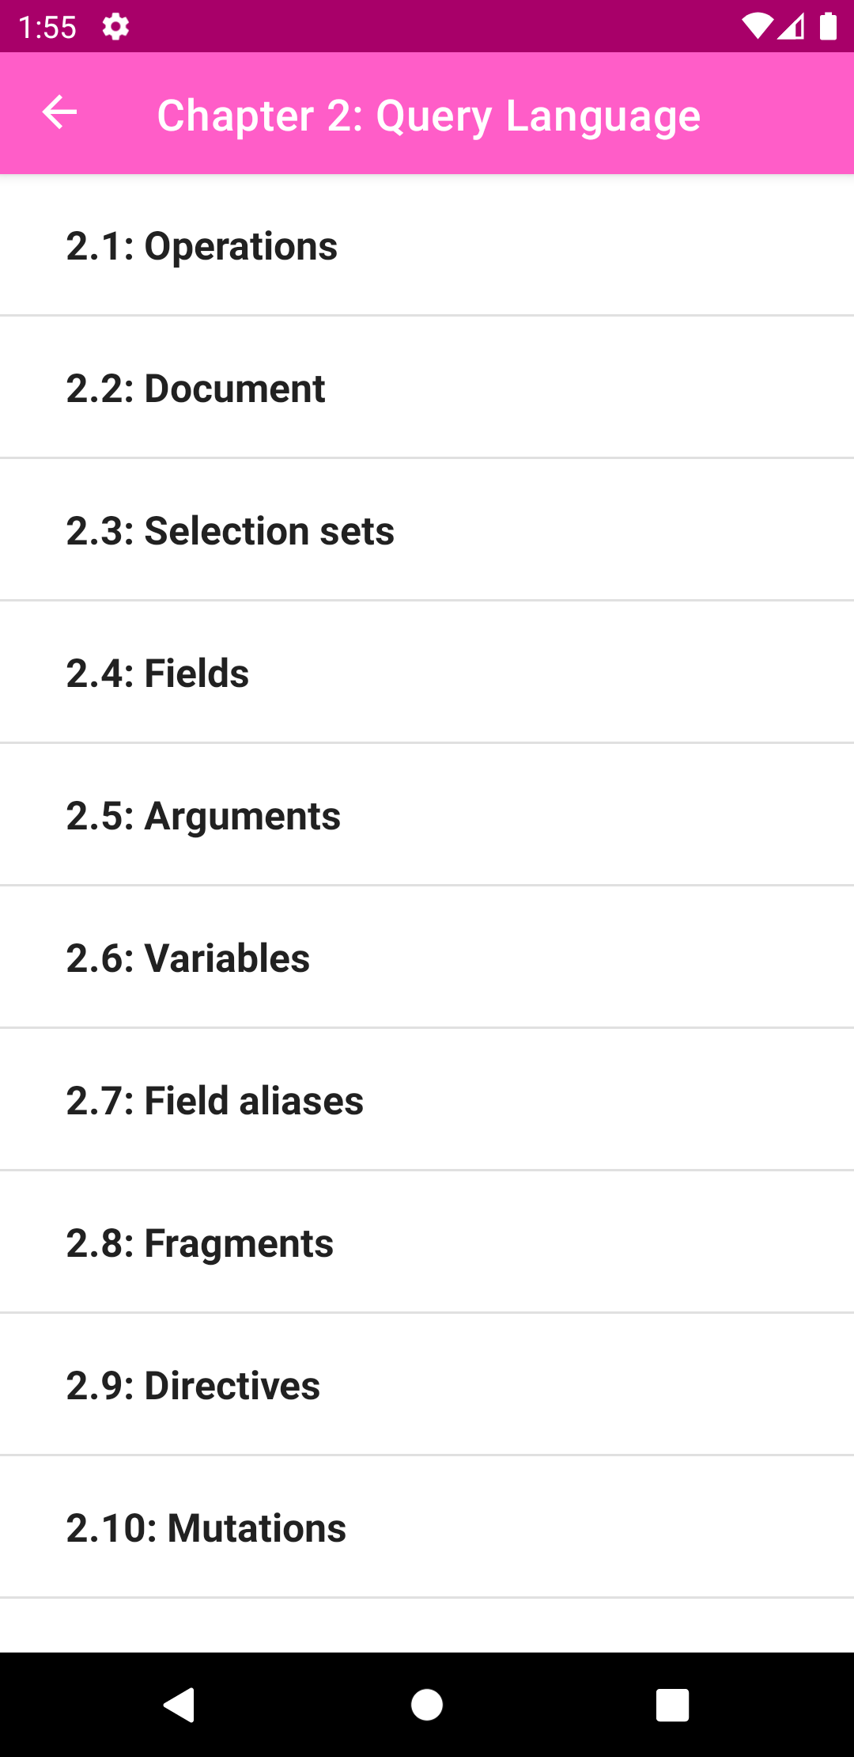The image size is (854, 1757).
Task: Open the settings gear in status bar
Action: (115, 27)
